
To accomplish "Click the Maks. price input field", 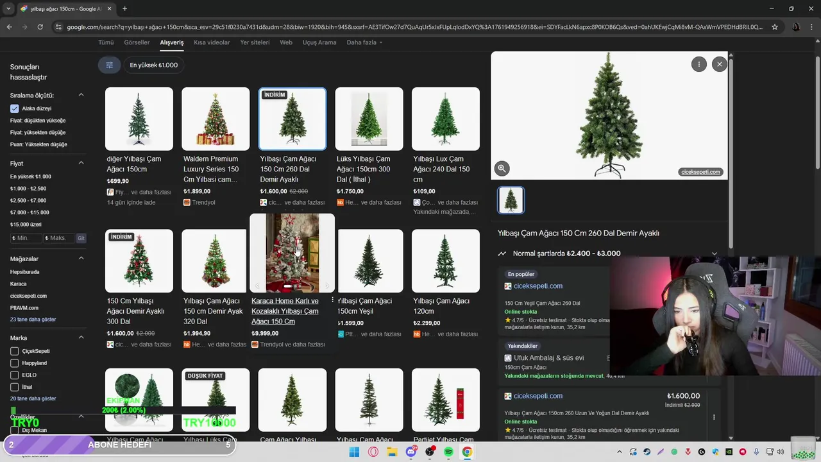I will pos(59,238).
